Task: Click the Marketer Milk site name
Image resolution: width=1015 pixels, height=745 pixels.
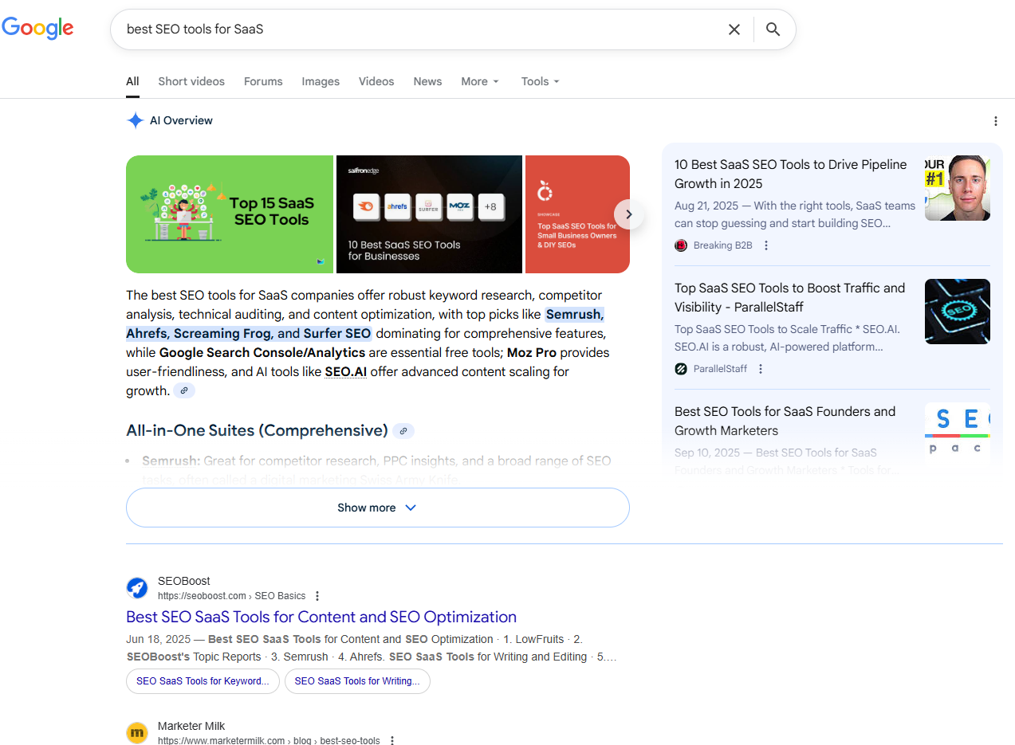Action: coord(191,726)
